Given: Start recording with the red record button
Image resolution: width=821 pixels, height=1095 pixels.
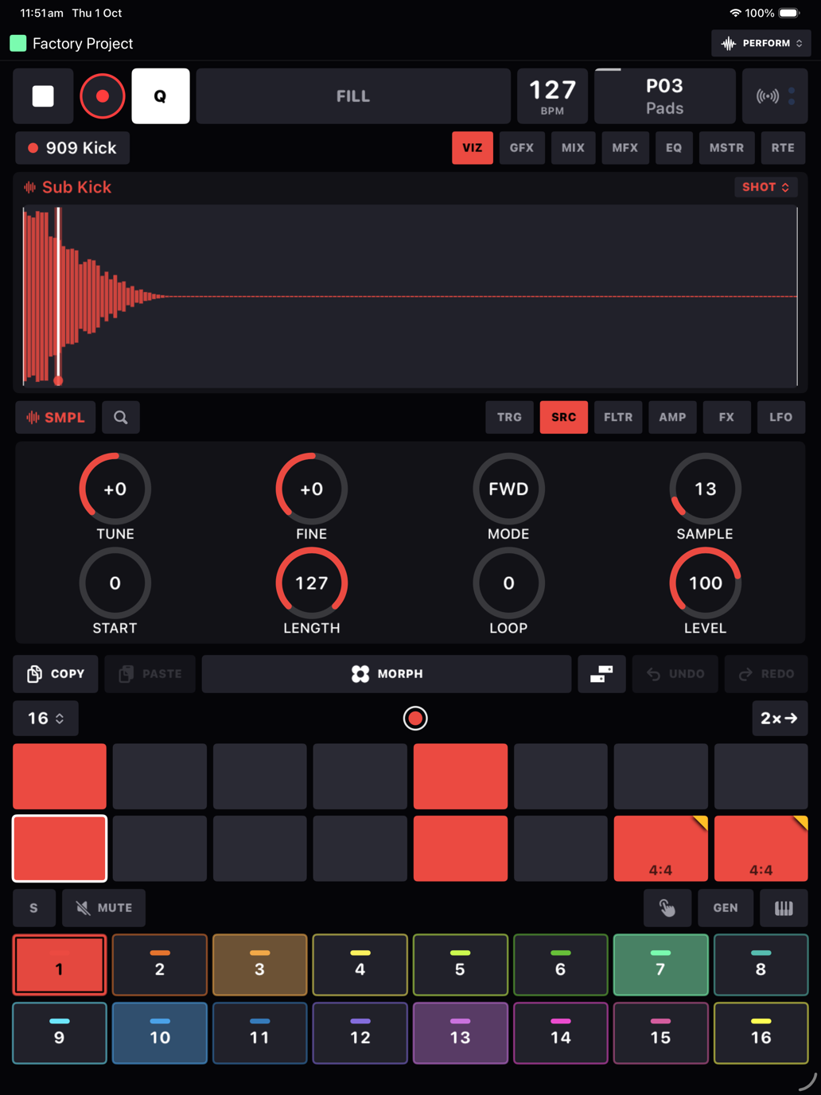Looking at the screenshot, I should point(103,96).
